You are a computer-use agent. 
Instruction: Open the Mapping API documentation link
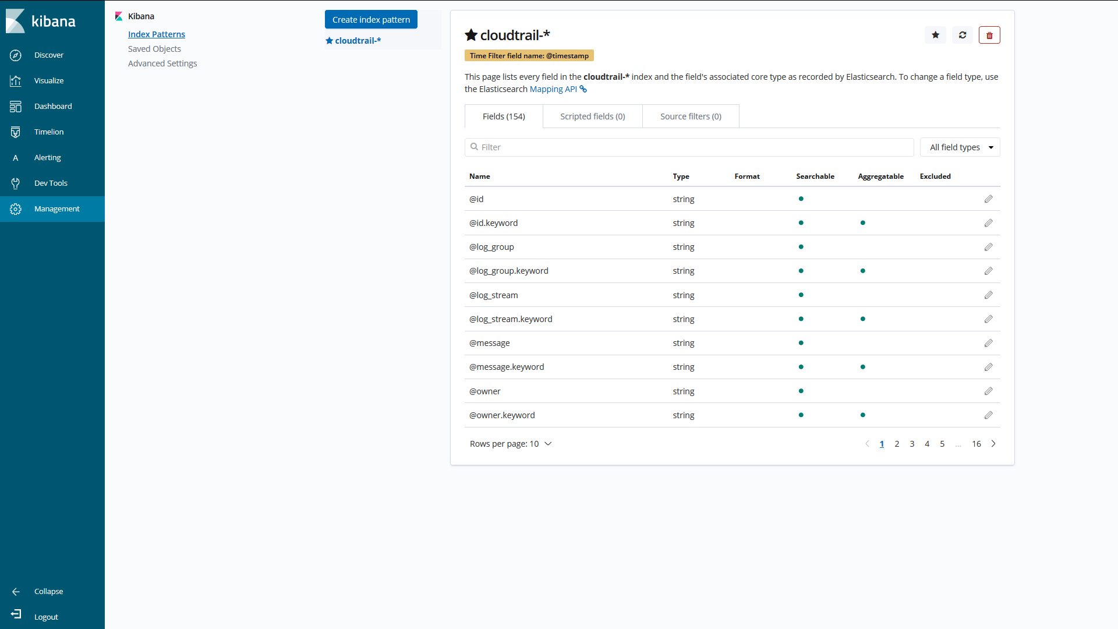[x=552, y=89]
